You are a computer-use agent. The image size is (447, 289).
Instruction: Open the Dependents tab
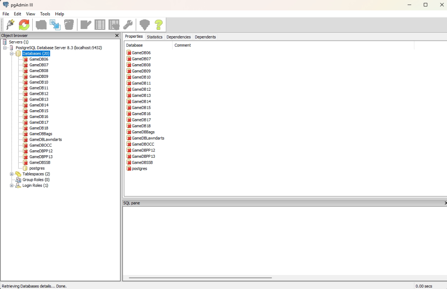[x=205, y=37]
